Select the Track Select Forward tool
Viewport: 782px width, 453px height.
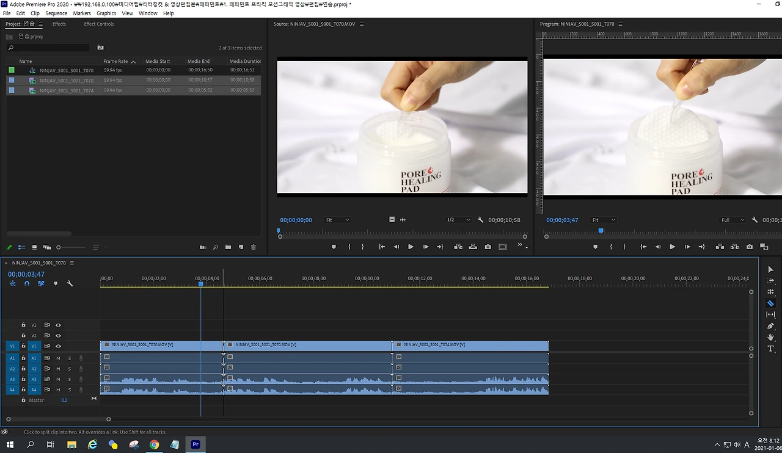tap(770, 281)
